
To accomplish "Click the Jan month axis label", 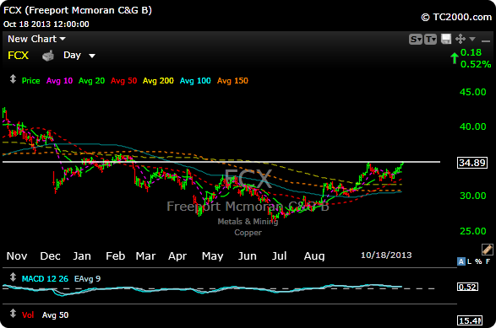I will (82, 256).
